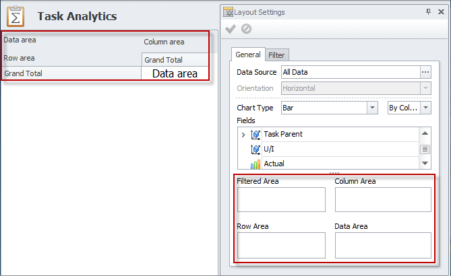The height and width of the screenshot is (276, 451).
Task: Close the Layout Settings panel
Action: pos(441,11)
